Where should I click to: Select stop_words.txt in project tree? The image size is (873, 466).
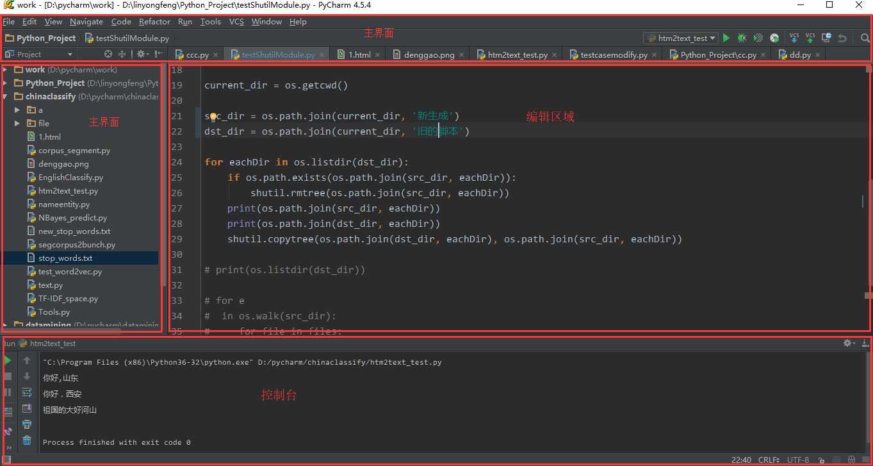(81, 258)
